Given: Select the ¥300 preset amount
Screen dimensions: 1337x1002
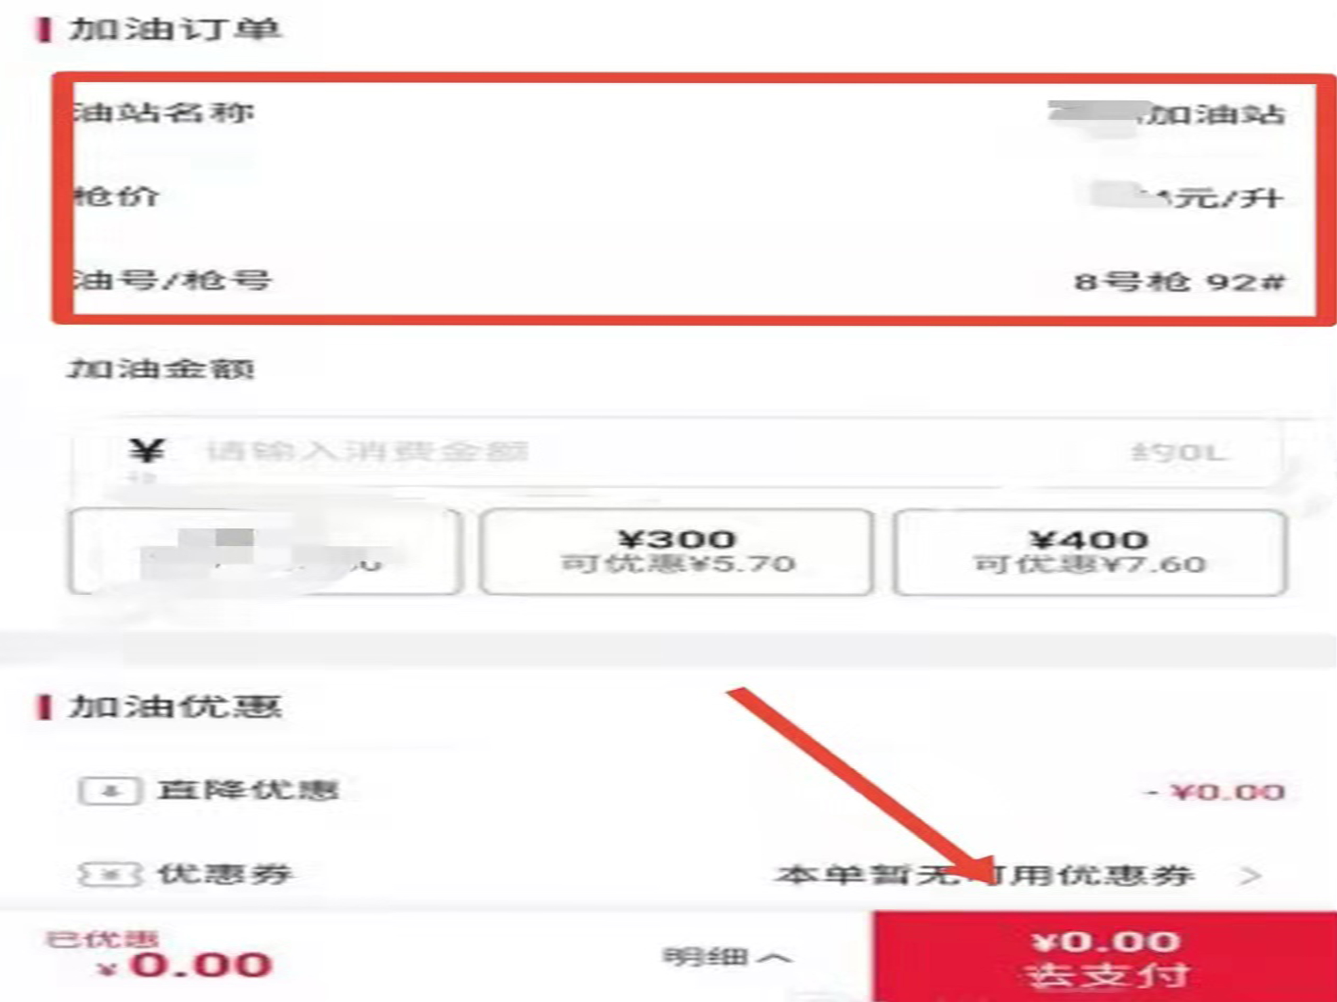Looking at the screenshot, I should (x=676, y=552).
